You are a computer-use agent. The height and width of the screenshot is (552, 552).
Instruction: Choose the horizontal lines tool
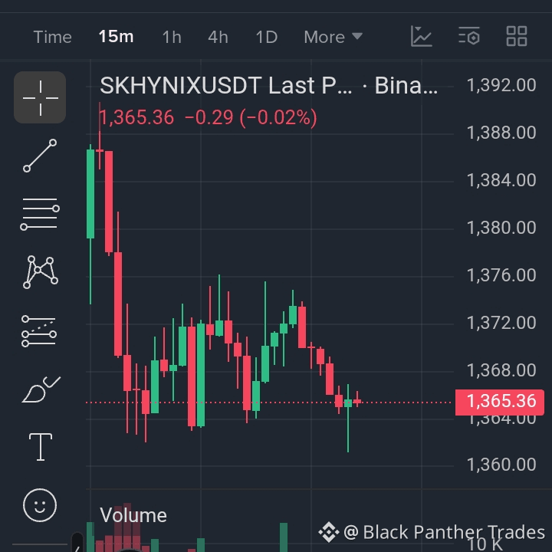[40, 214]
